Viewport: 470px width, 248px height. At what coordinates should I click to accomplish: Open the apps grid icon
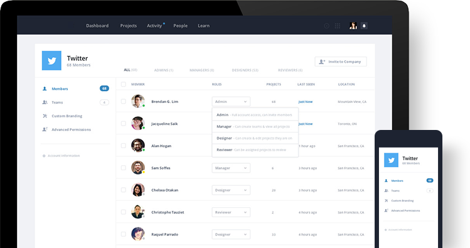(x=338, y=26)
